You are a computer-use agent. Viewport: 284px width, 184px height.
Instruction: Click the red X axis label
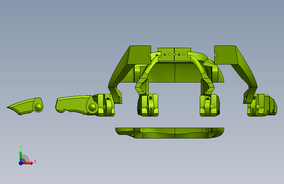[x=35, y=161]
